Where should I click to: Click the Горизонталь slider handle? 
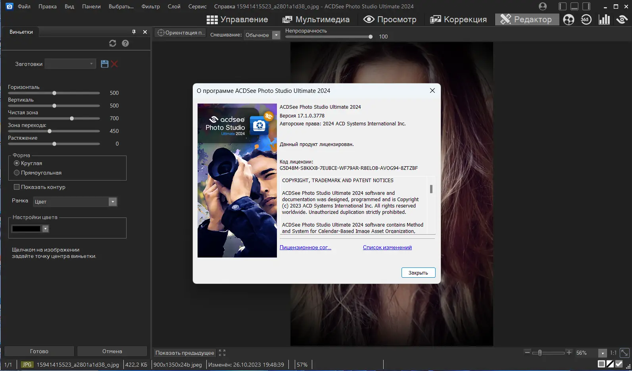(x=54, y=93)
